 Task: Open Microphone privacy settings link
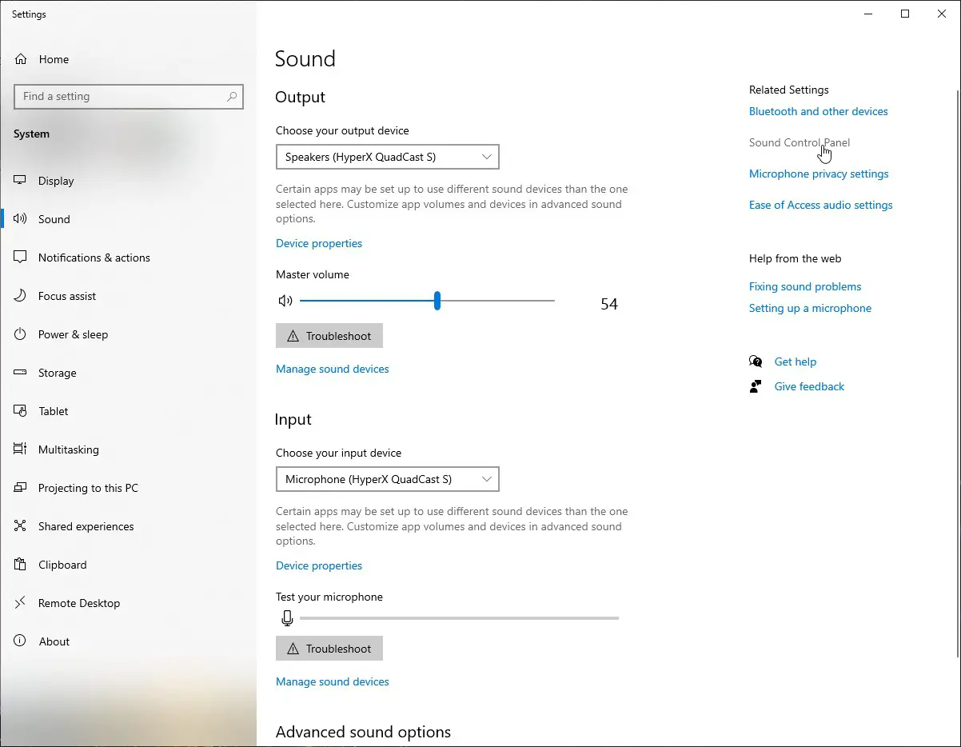819,174
